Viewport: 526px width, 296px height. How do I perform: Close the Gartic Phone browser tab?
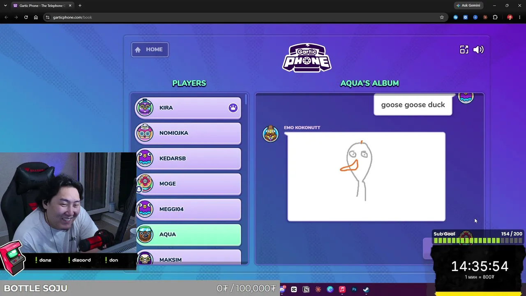(70, 6)
